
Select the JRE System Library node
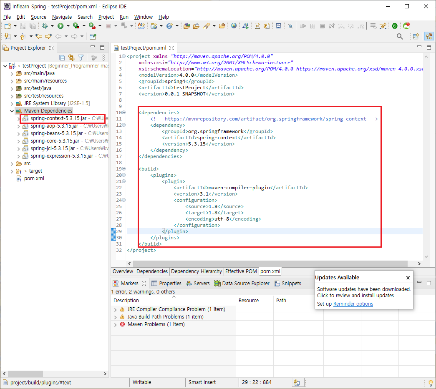pyautogui.click(x=53, y=104)
